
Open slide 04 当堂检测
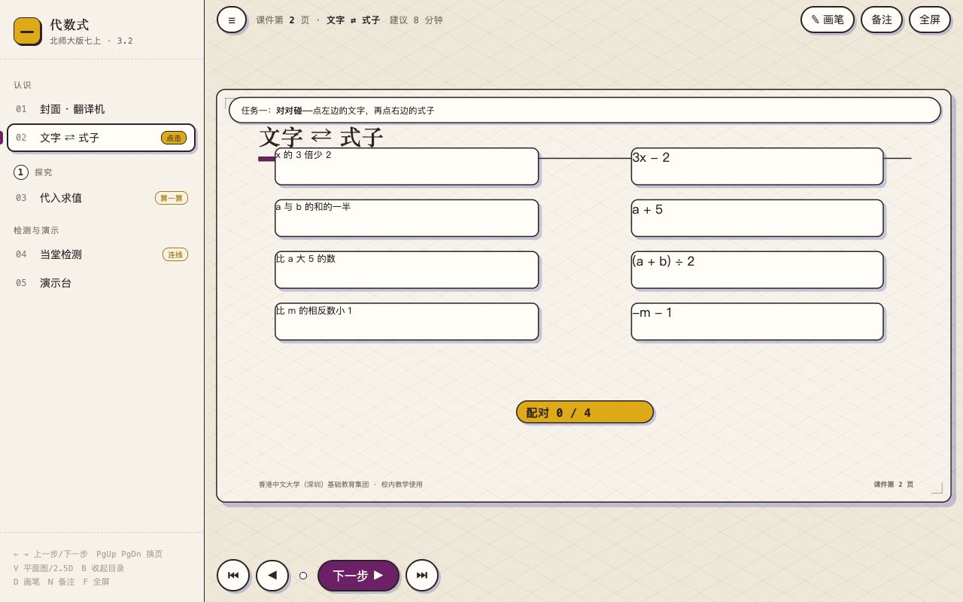click(x=101, y=254)
